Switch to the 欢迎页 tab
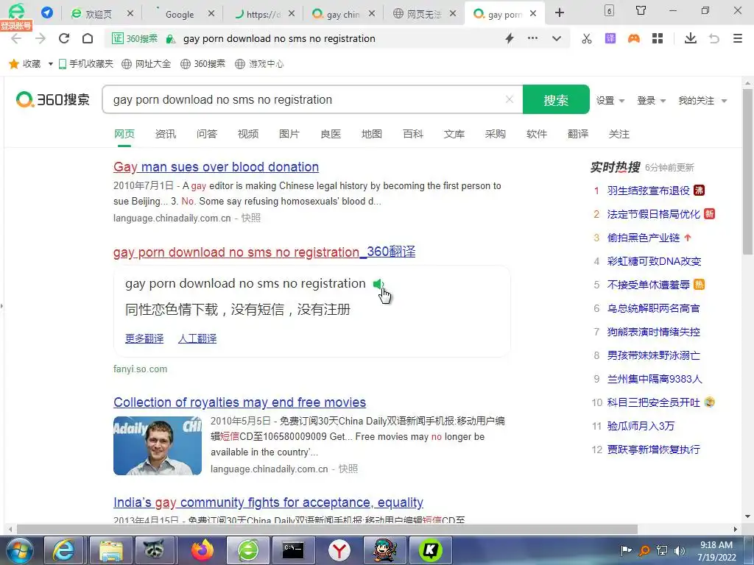The image size is (754, 565). [98, 14]
